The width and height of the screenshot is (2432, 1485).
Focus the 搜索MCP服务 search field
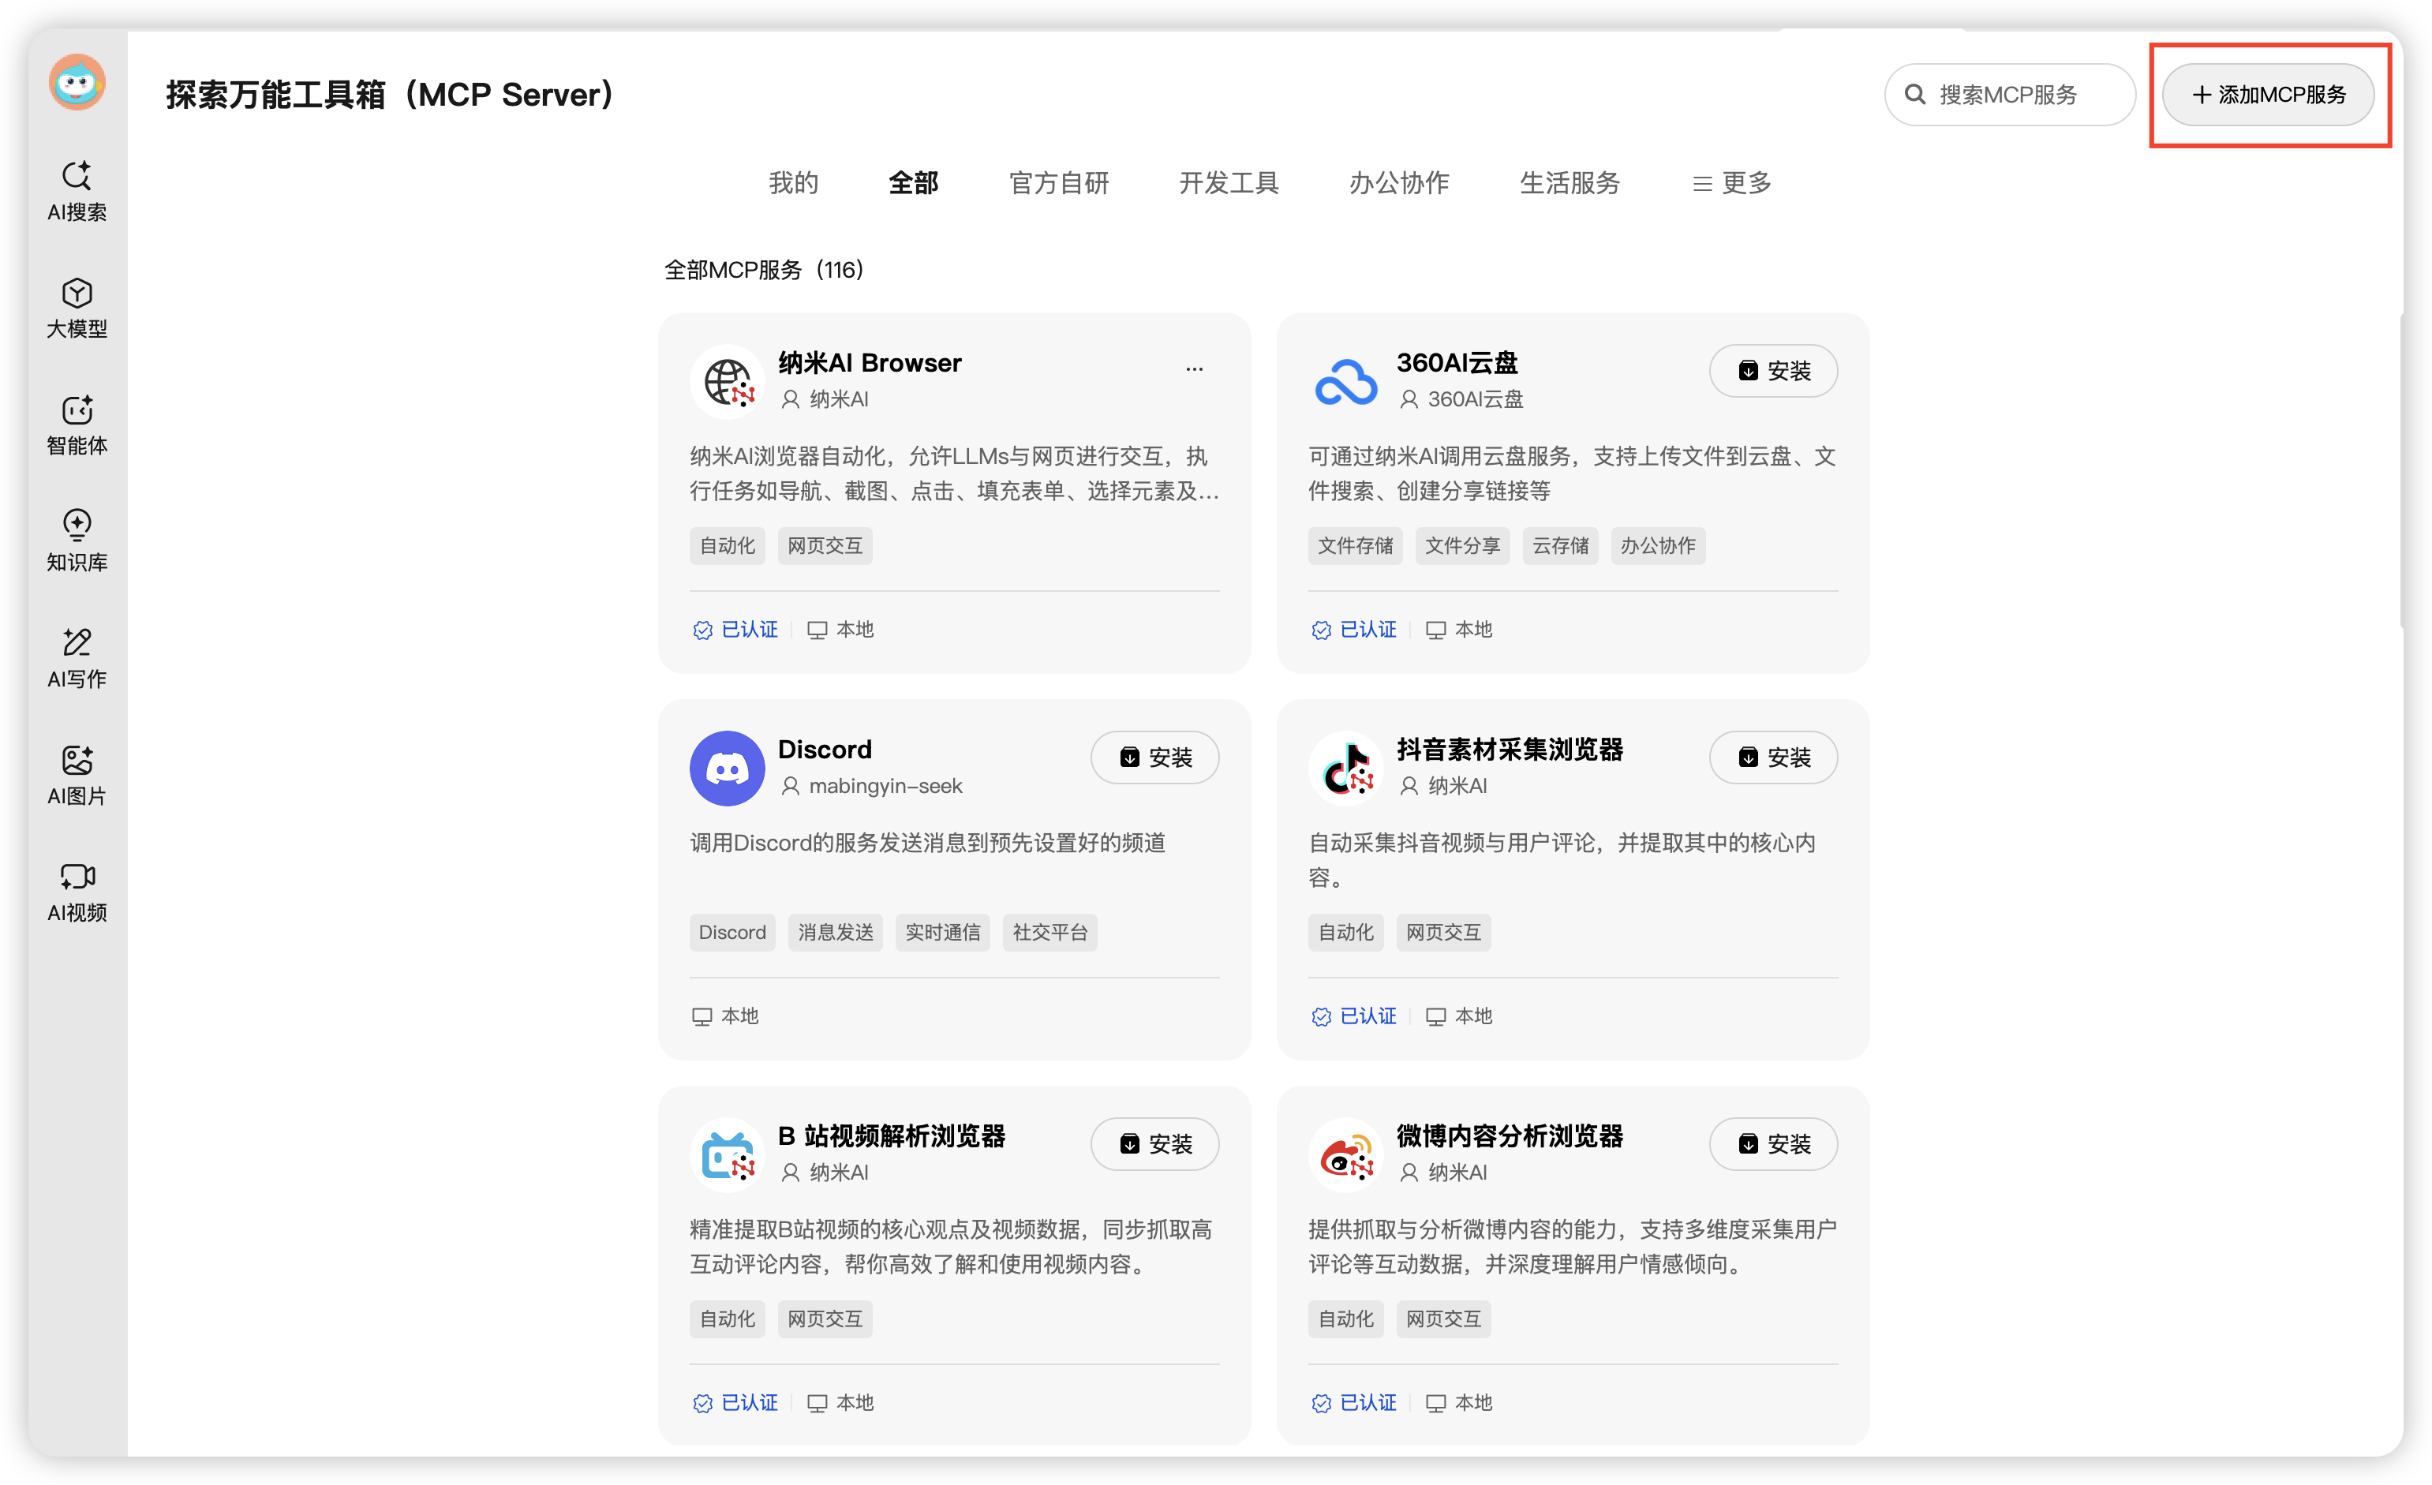click(x=2010, y=95)
